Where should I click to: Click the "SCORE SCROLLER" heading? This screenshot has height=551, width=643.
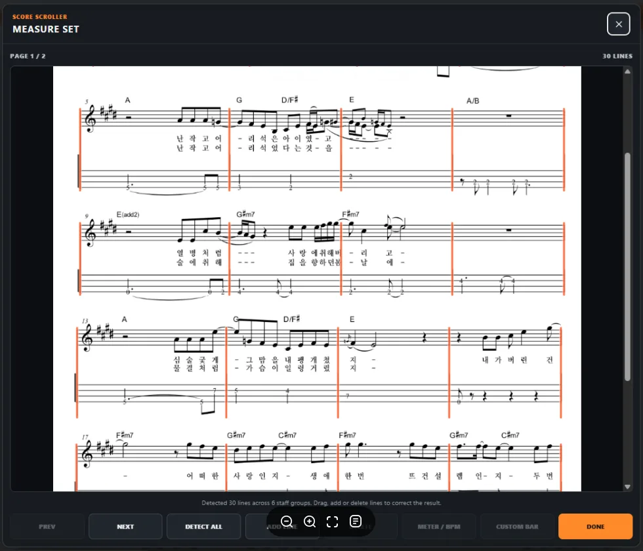tap(40, 17)
